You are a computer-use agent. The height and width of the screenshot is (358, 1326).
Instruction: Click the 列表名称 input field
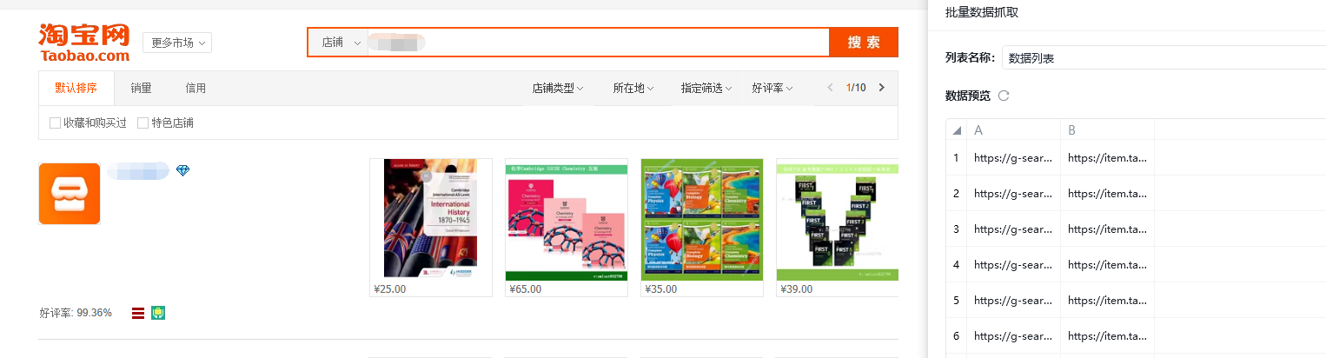pos(1164,58)
